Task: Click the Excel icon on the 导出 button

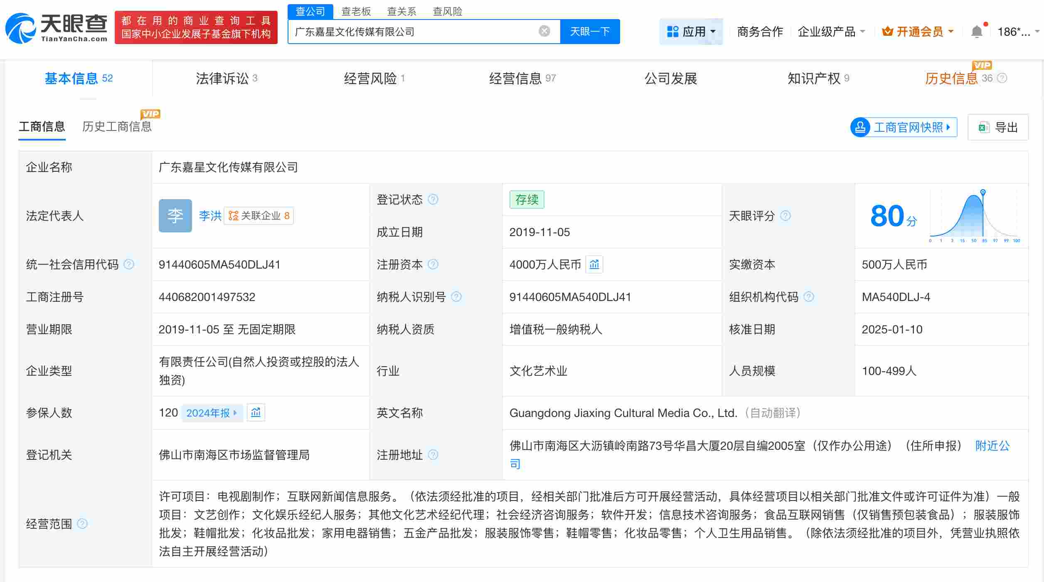Action: (x=984, y=127)
